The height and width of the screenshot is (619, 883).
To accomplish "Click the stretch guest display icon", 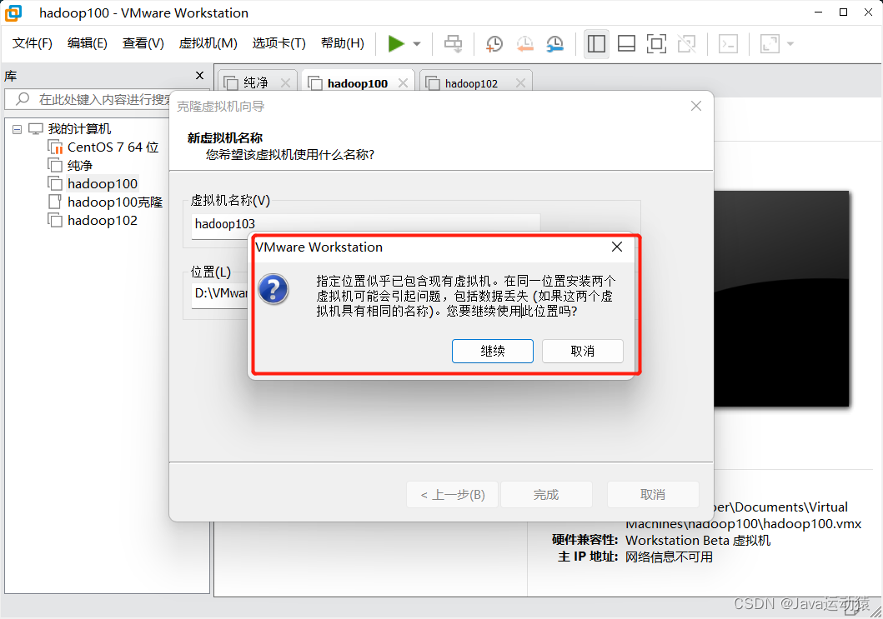I will [770, 43].
